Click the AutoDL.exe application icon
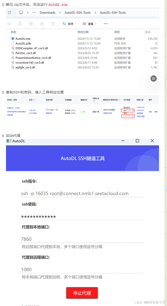 (x=13, y=39)
